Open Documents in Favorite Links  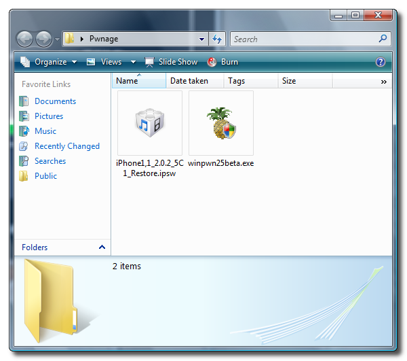pos(56,101)
